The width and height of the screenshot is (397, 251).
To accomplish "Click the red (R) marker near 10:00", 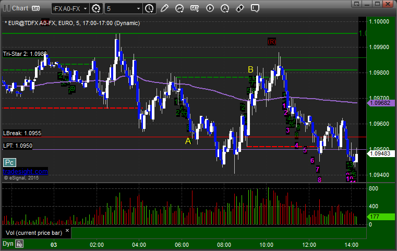I will (x=272, y=42).
